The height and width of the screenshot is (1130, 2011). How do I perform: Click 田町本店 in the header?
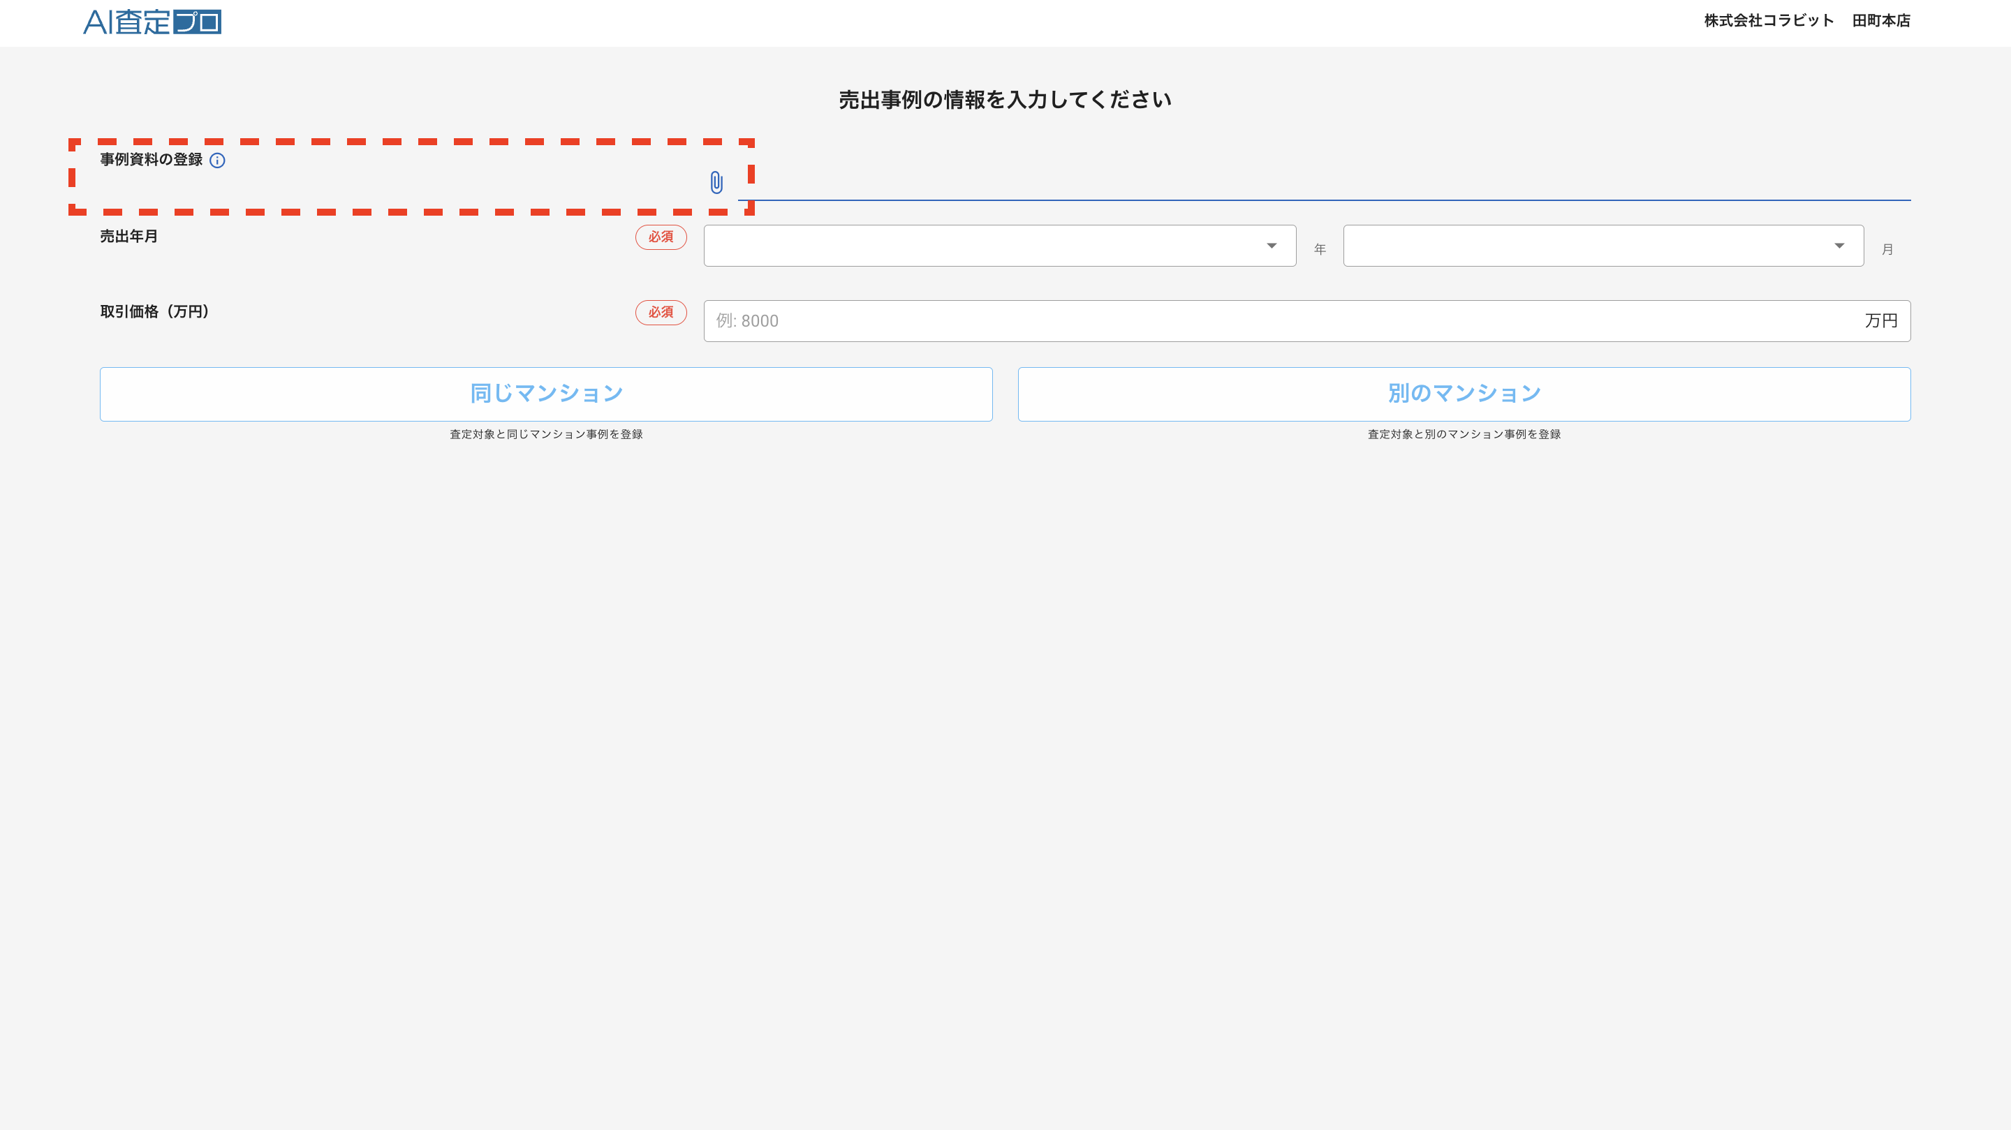[x=1880, y=21]
